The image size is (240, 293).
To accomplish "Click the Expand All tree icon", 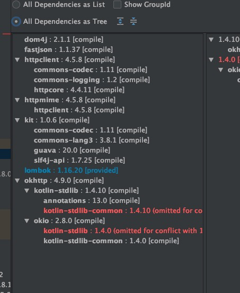I will (120, 21).
